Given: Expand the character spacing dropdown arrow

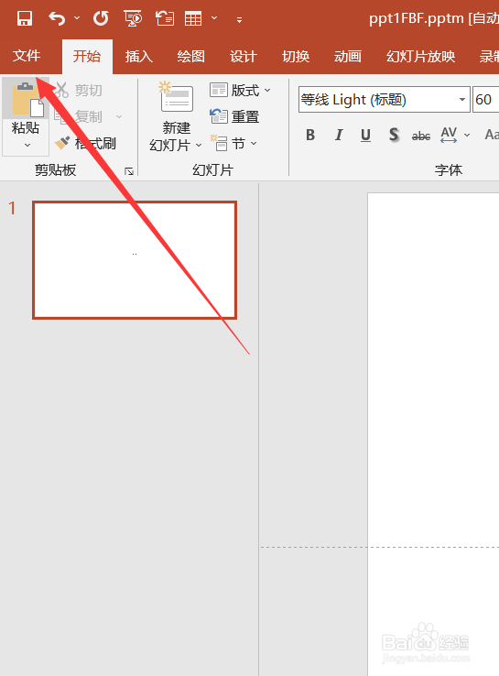Looking at the screenshot, I should pyautogui.click(x=467, y=136).
